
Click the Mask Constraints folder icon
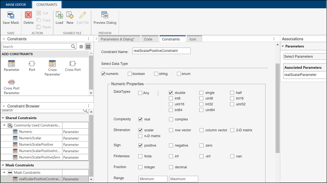[10, 173]
